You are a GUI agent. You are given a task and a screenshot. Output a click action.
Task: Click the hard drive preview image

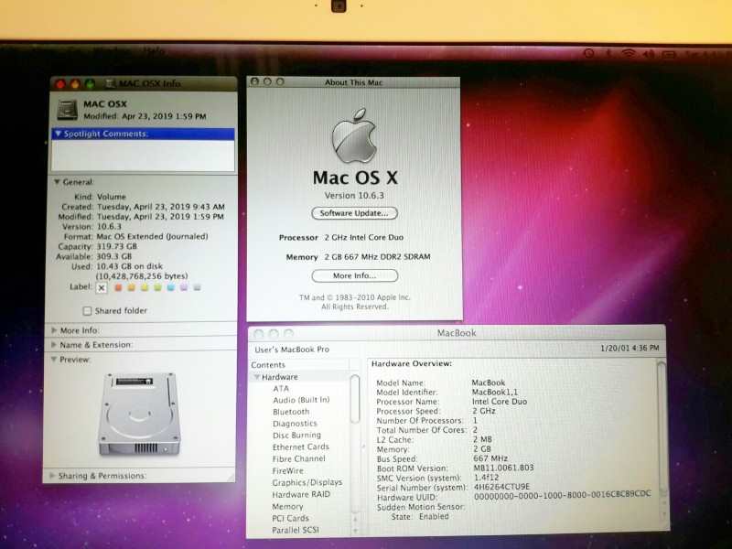tap(140, 414)
